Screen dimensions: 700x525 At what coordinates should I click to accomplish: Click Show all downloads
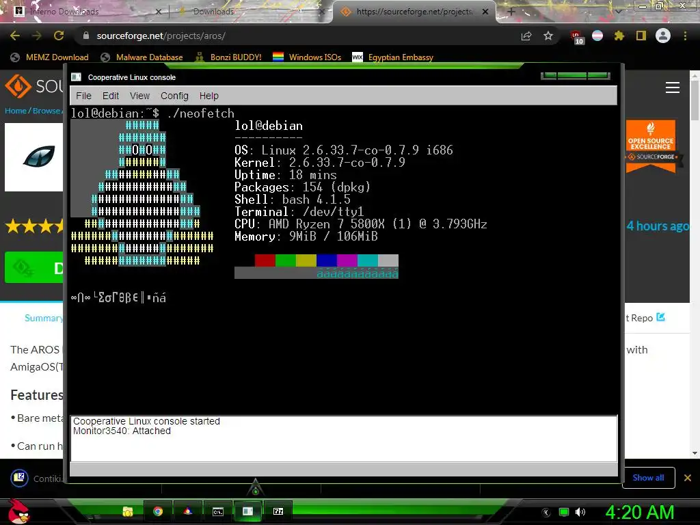click(x=648, y=478)
